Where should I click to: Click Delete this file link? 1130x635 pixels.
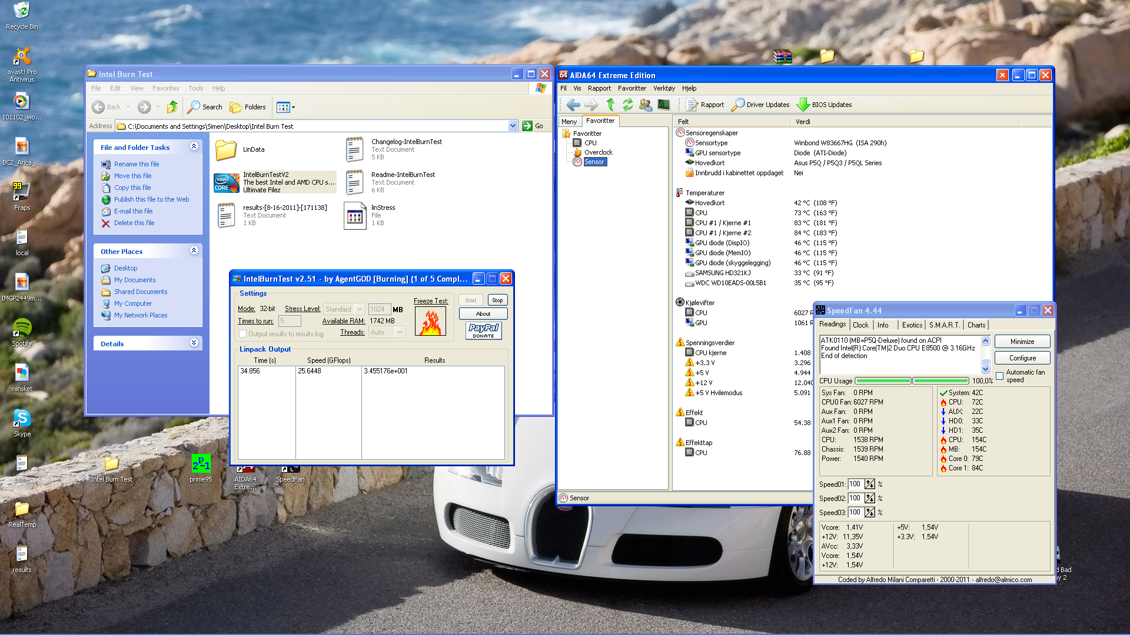134,223
